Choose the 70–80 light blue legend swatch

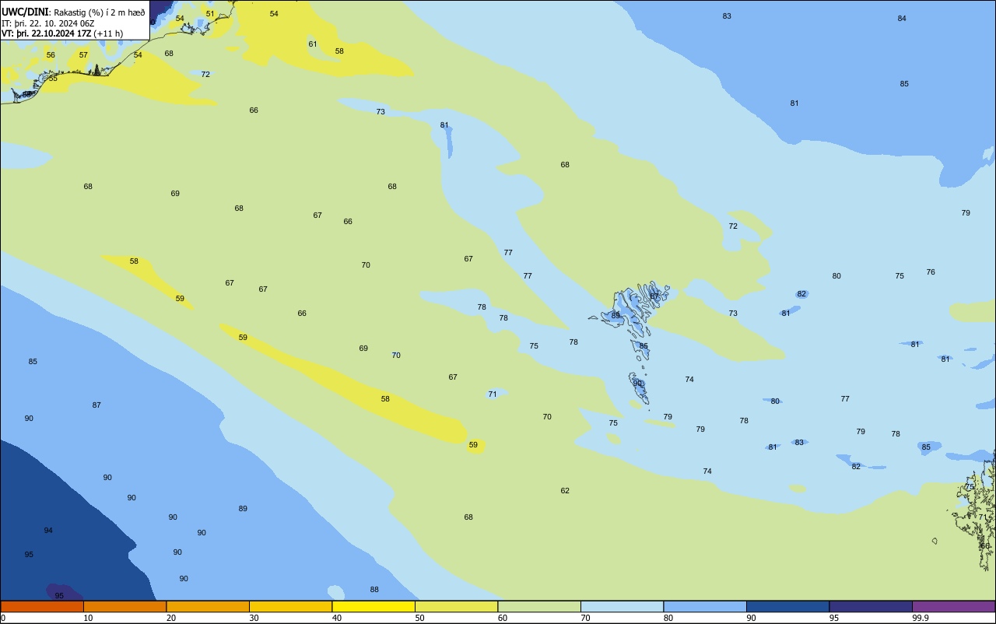pos(622,606)
